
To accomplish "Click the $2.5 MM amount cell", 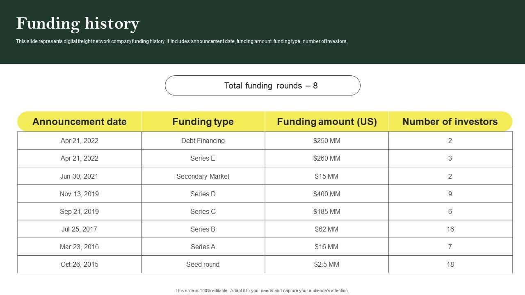I will (x=327, y=264).
